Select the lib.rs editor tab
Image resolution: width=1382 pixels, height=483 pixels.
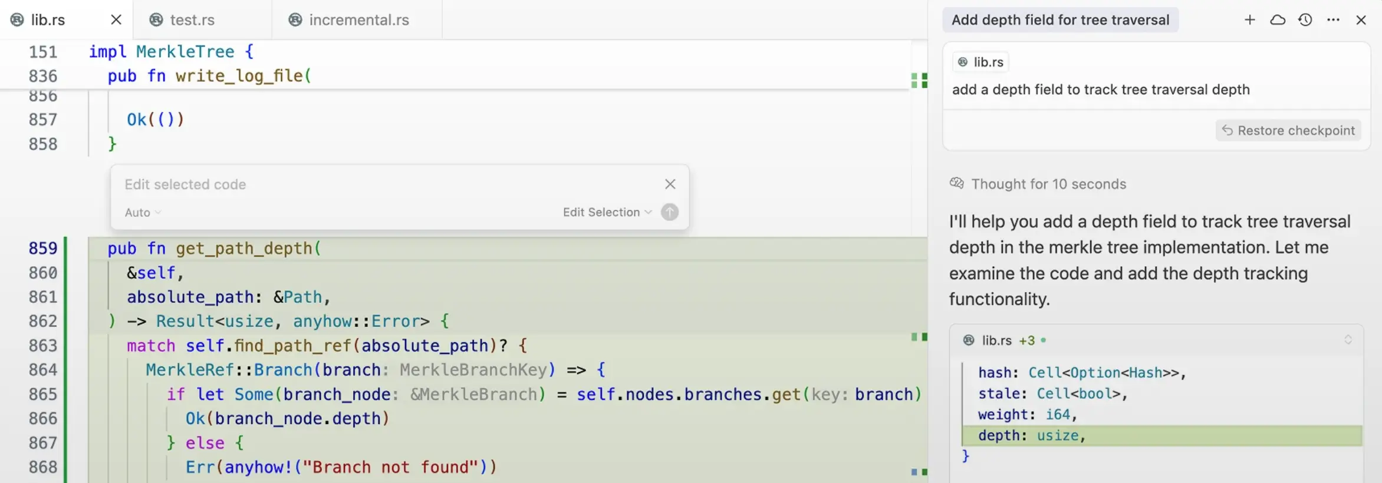[x=47, y=19]
